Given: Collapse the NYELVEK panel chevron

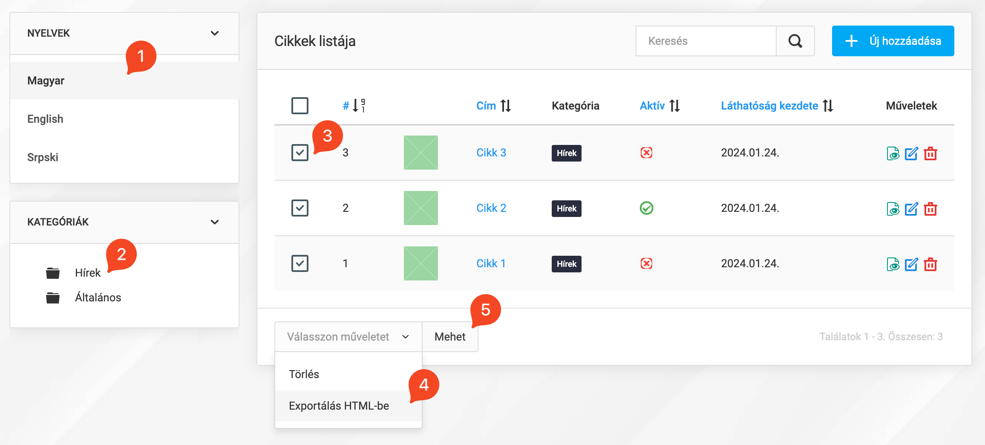Looking at the screenshot, I should click(215, 33).
